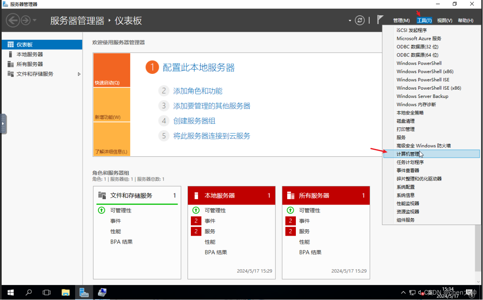Screen dimensions: 483x300
Task: Launch Windows PowerShell (x86) from the menu
Action: 431,71
